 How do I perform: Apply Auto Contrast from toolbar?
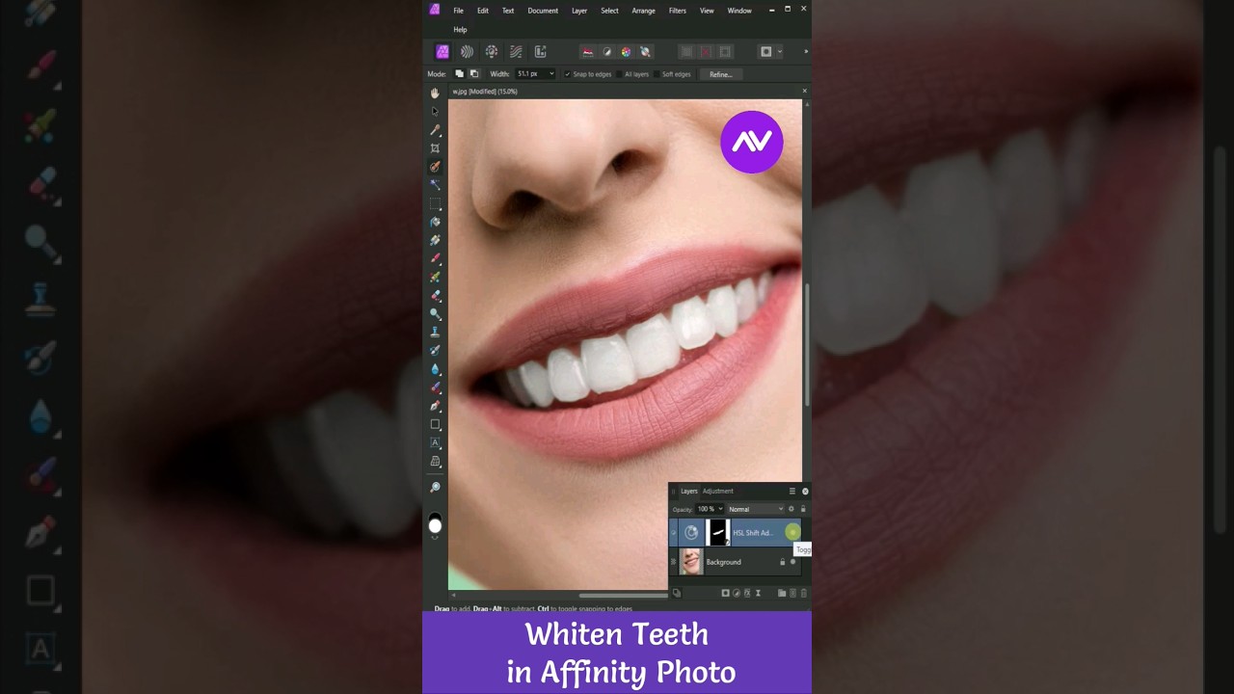coord(607,52)
